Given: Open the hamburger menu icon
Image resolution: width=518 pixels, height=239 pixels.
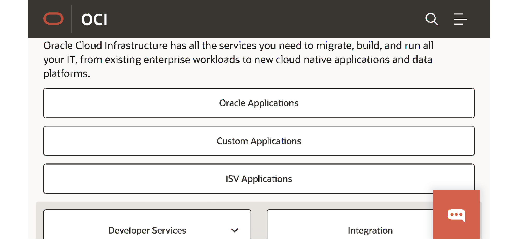Looking at the screenshot, I should coord(460,19).
